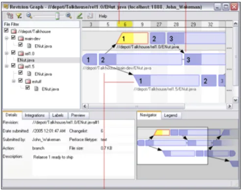Click the zoom in magnifier icon
The height and width of the screenshot is (190, 241).
pyautogui.click(x=69, y=16)
